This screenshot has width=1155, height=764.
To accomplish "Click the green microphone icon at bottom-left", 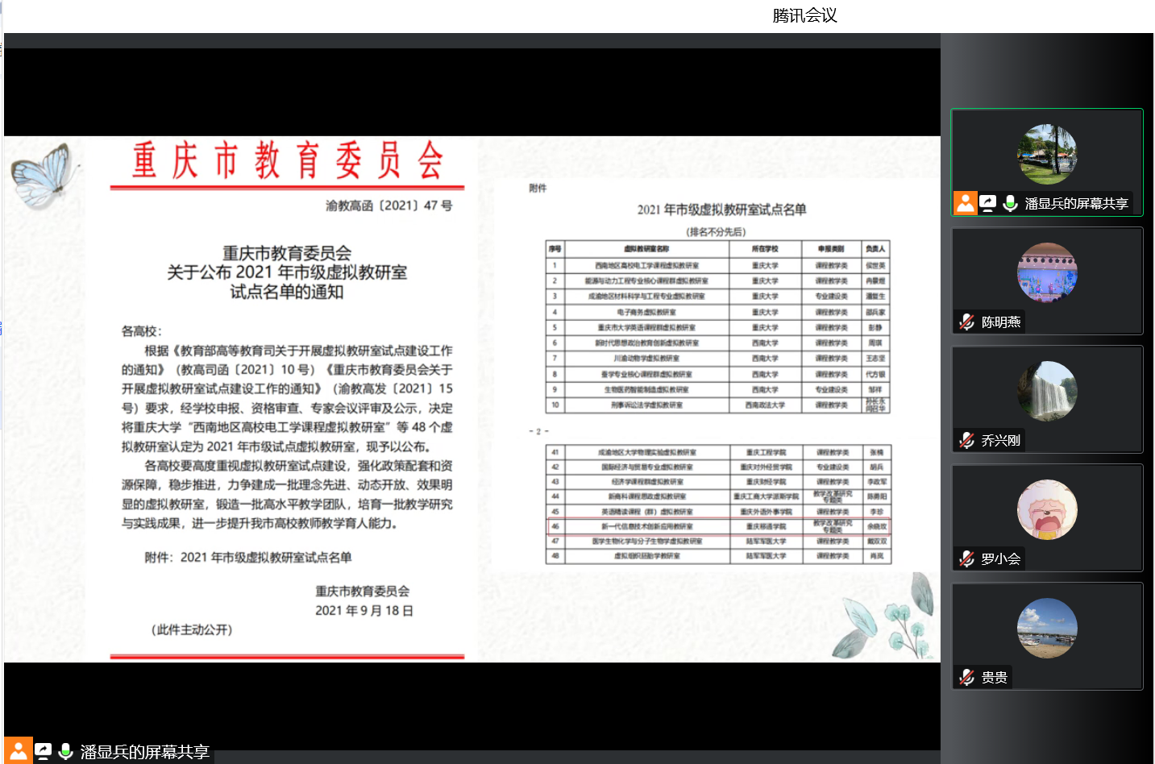I will pos(66,751).
